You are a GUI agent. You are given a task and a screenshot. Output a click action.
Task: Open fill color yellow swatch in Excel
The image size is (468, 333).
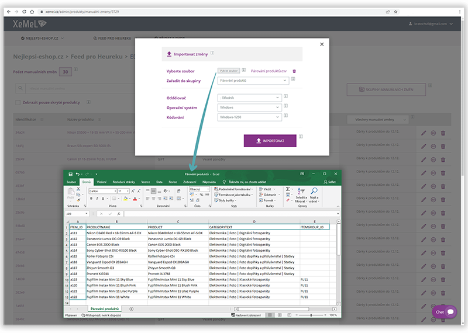(126, 199)
